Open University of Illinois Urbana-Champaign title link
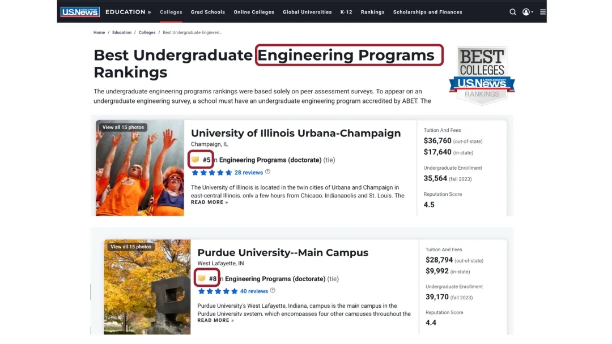Image resolution: width=612 pixels, height=344 pixels. (x=295, y=133)
